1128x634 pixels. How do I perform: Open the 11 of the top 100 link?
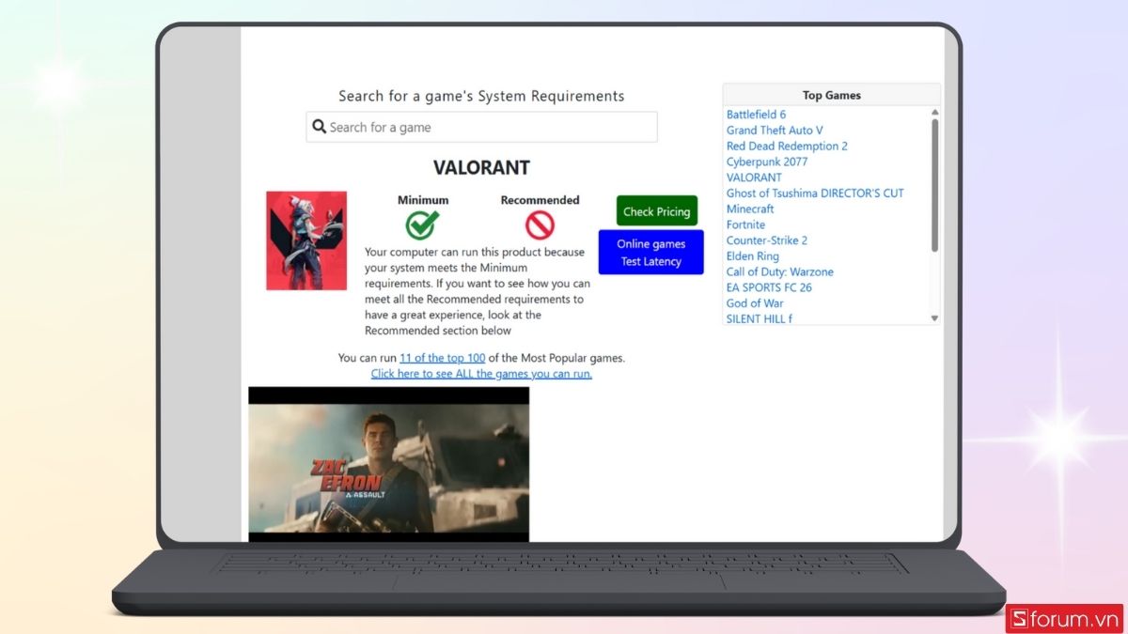click(443, 358)
